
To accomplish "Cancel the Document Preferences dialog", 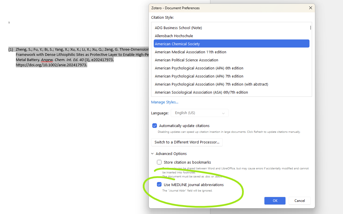I will 299,201.
